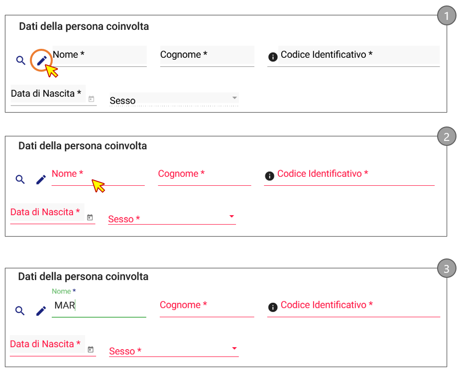Click the info icon beside Codice Identificativo, panel 1
The image size is (459, 374).
click(272, 57)
